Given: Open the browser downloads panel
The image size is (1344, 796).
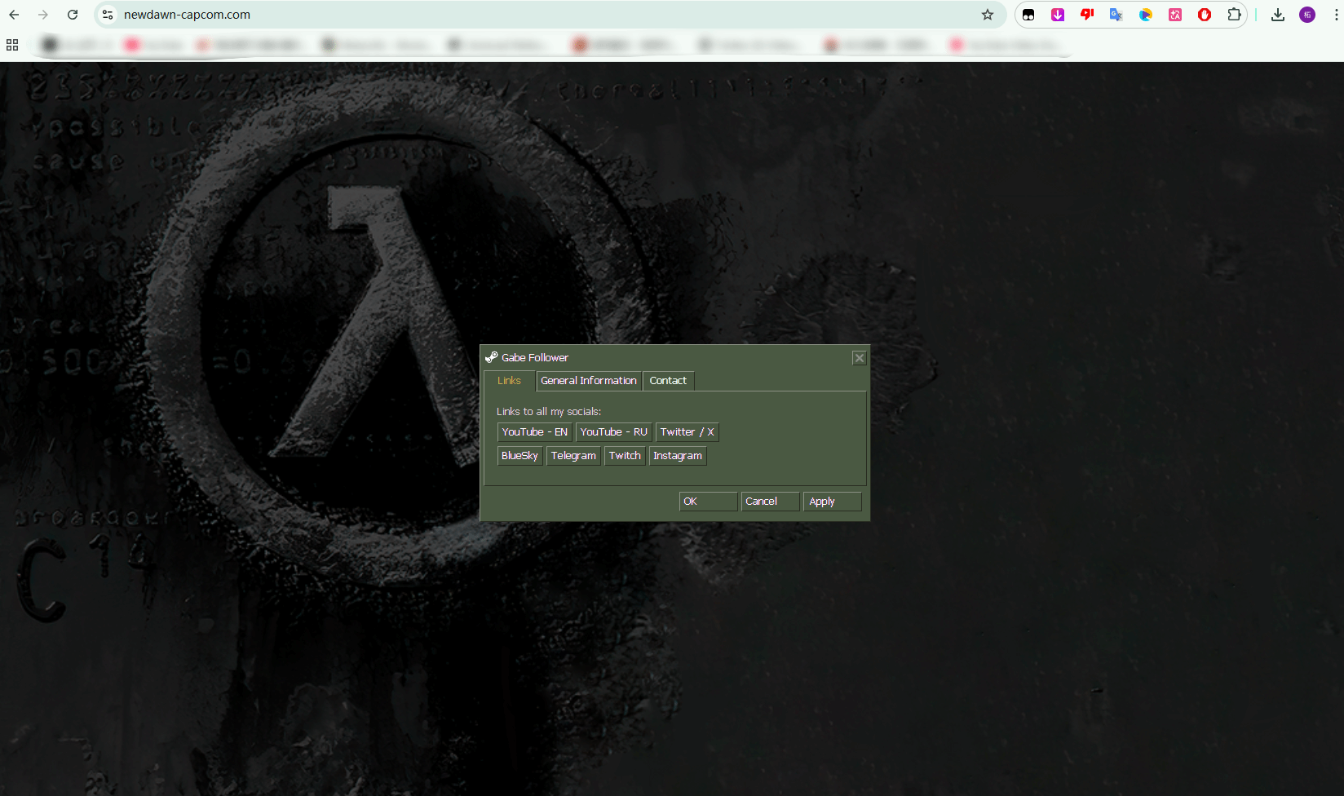Looking at the screenshot, I should click(x=1277, y=15).
